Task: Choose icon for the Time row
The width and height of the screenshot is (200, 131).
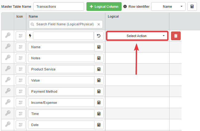Action: click(21, 114)
